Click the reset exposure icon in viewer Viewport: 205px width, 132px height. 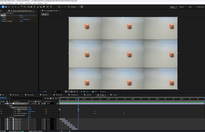(84, 92)
